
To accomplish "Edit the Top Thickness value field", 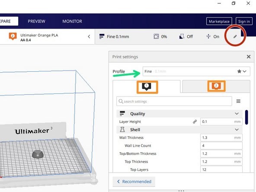I will click(221, 162).
